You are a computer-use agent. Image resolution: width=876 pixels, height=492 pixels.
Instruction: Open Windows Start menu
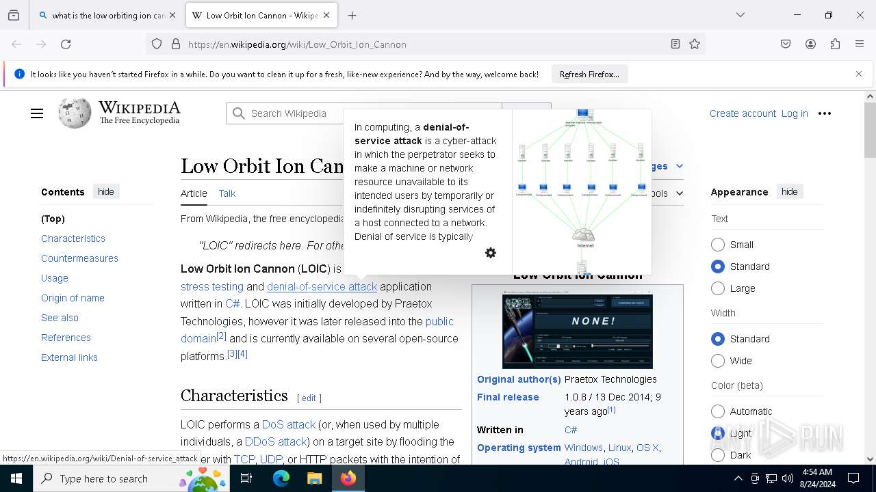[16, 478]
